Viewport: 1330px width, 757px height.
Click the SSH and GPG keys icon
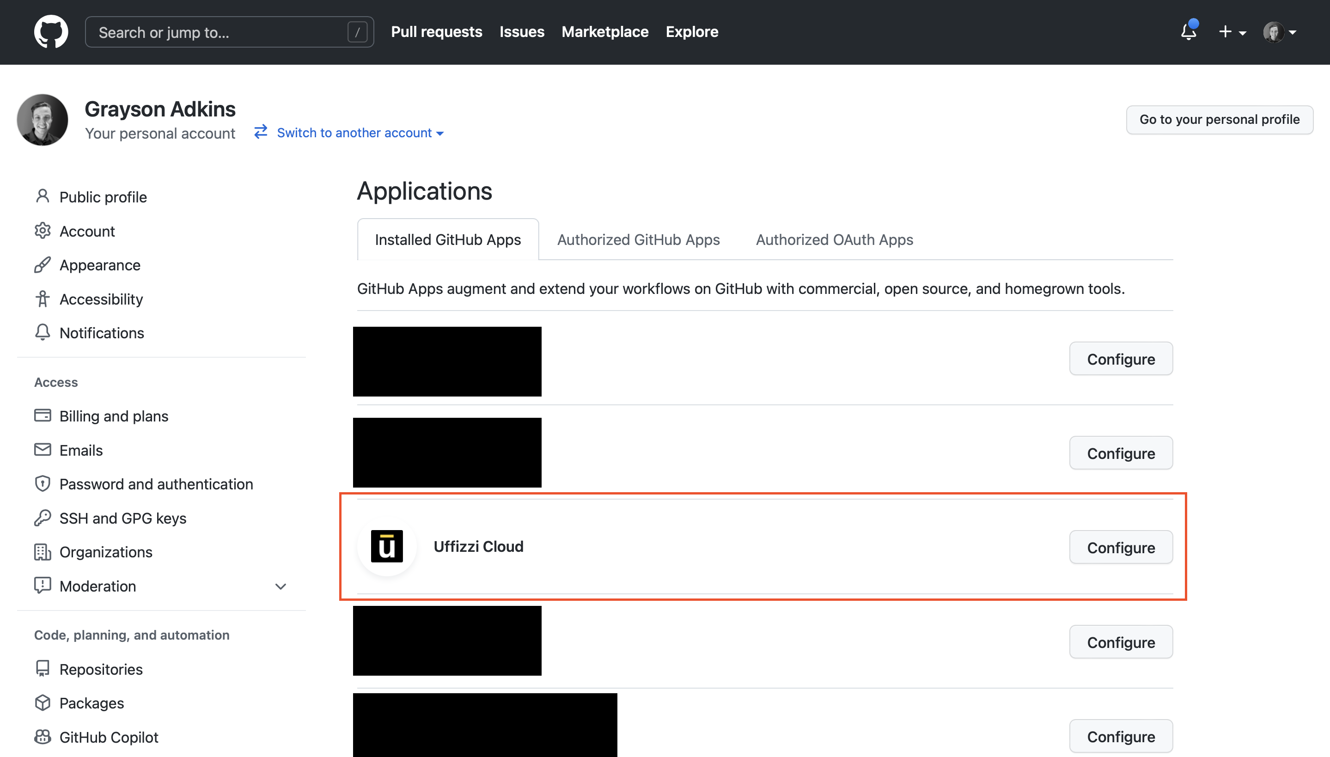point(42,518)
